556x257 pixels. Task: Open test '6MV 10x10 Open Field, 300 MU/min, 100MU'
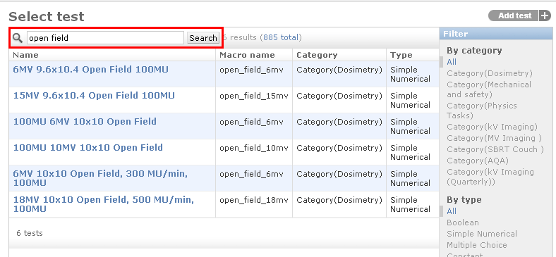click(x=100, y=178)
